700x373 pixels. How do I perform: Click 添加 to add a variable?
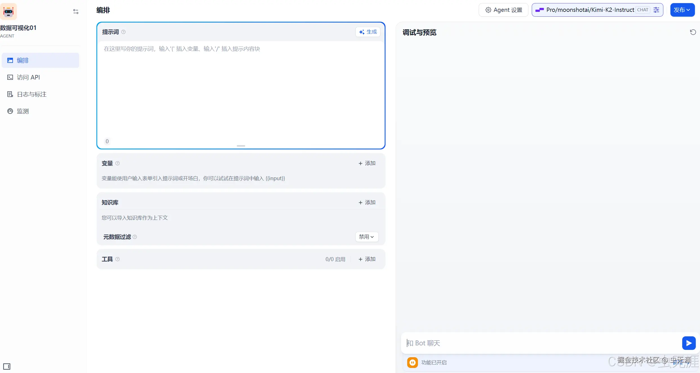pyautogui.click(x=367, y=163)
